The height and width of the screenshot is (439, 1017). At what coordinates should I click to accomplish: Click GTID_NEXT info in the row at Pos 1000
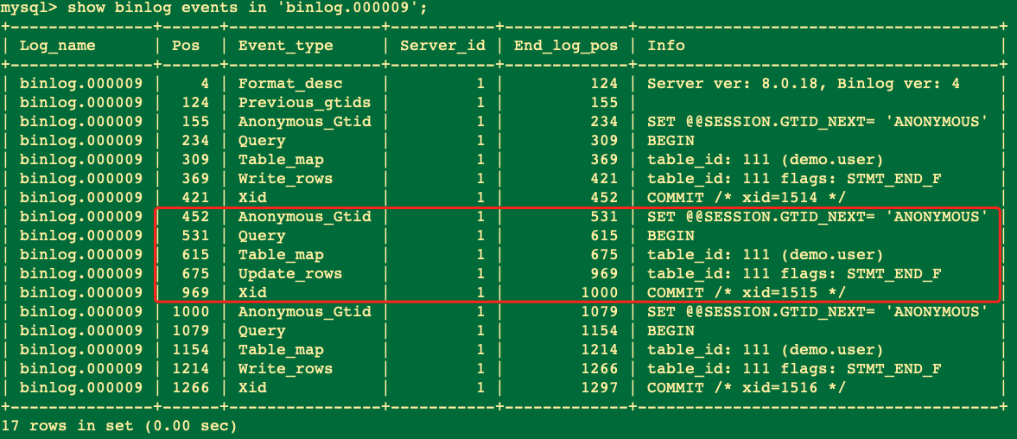tap(817, 311)
